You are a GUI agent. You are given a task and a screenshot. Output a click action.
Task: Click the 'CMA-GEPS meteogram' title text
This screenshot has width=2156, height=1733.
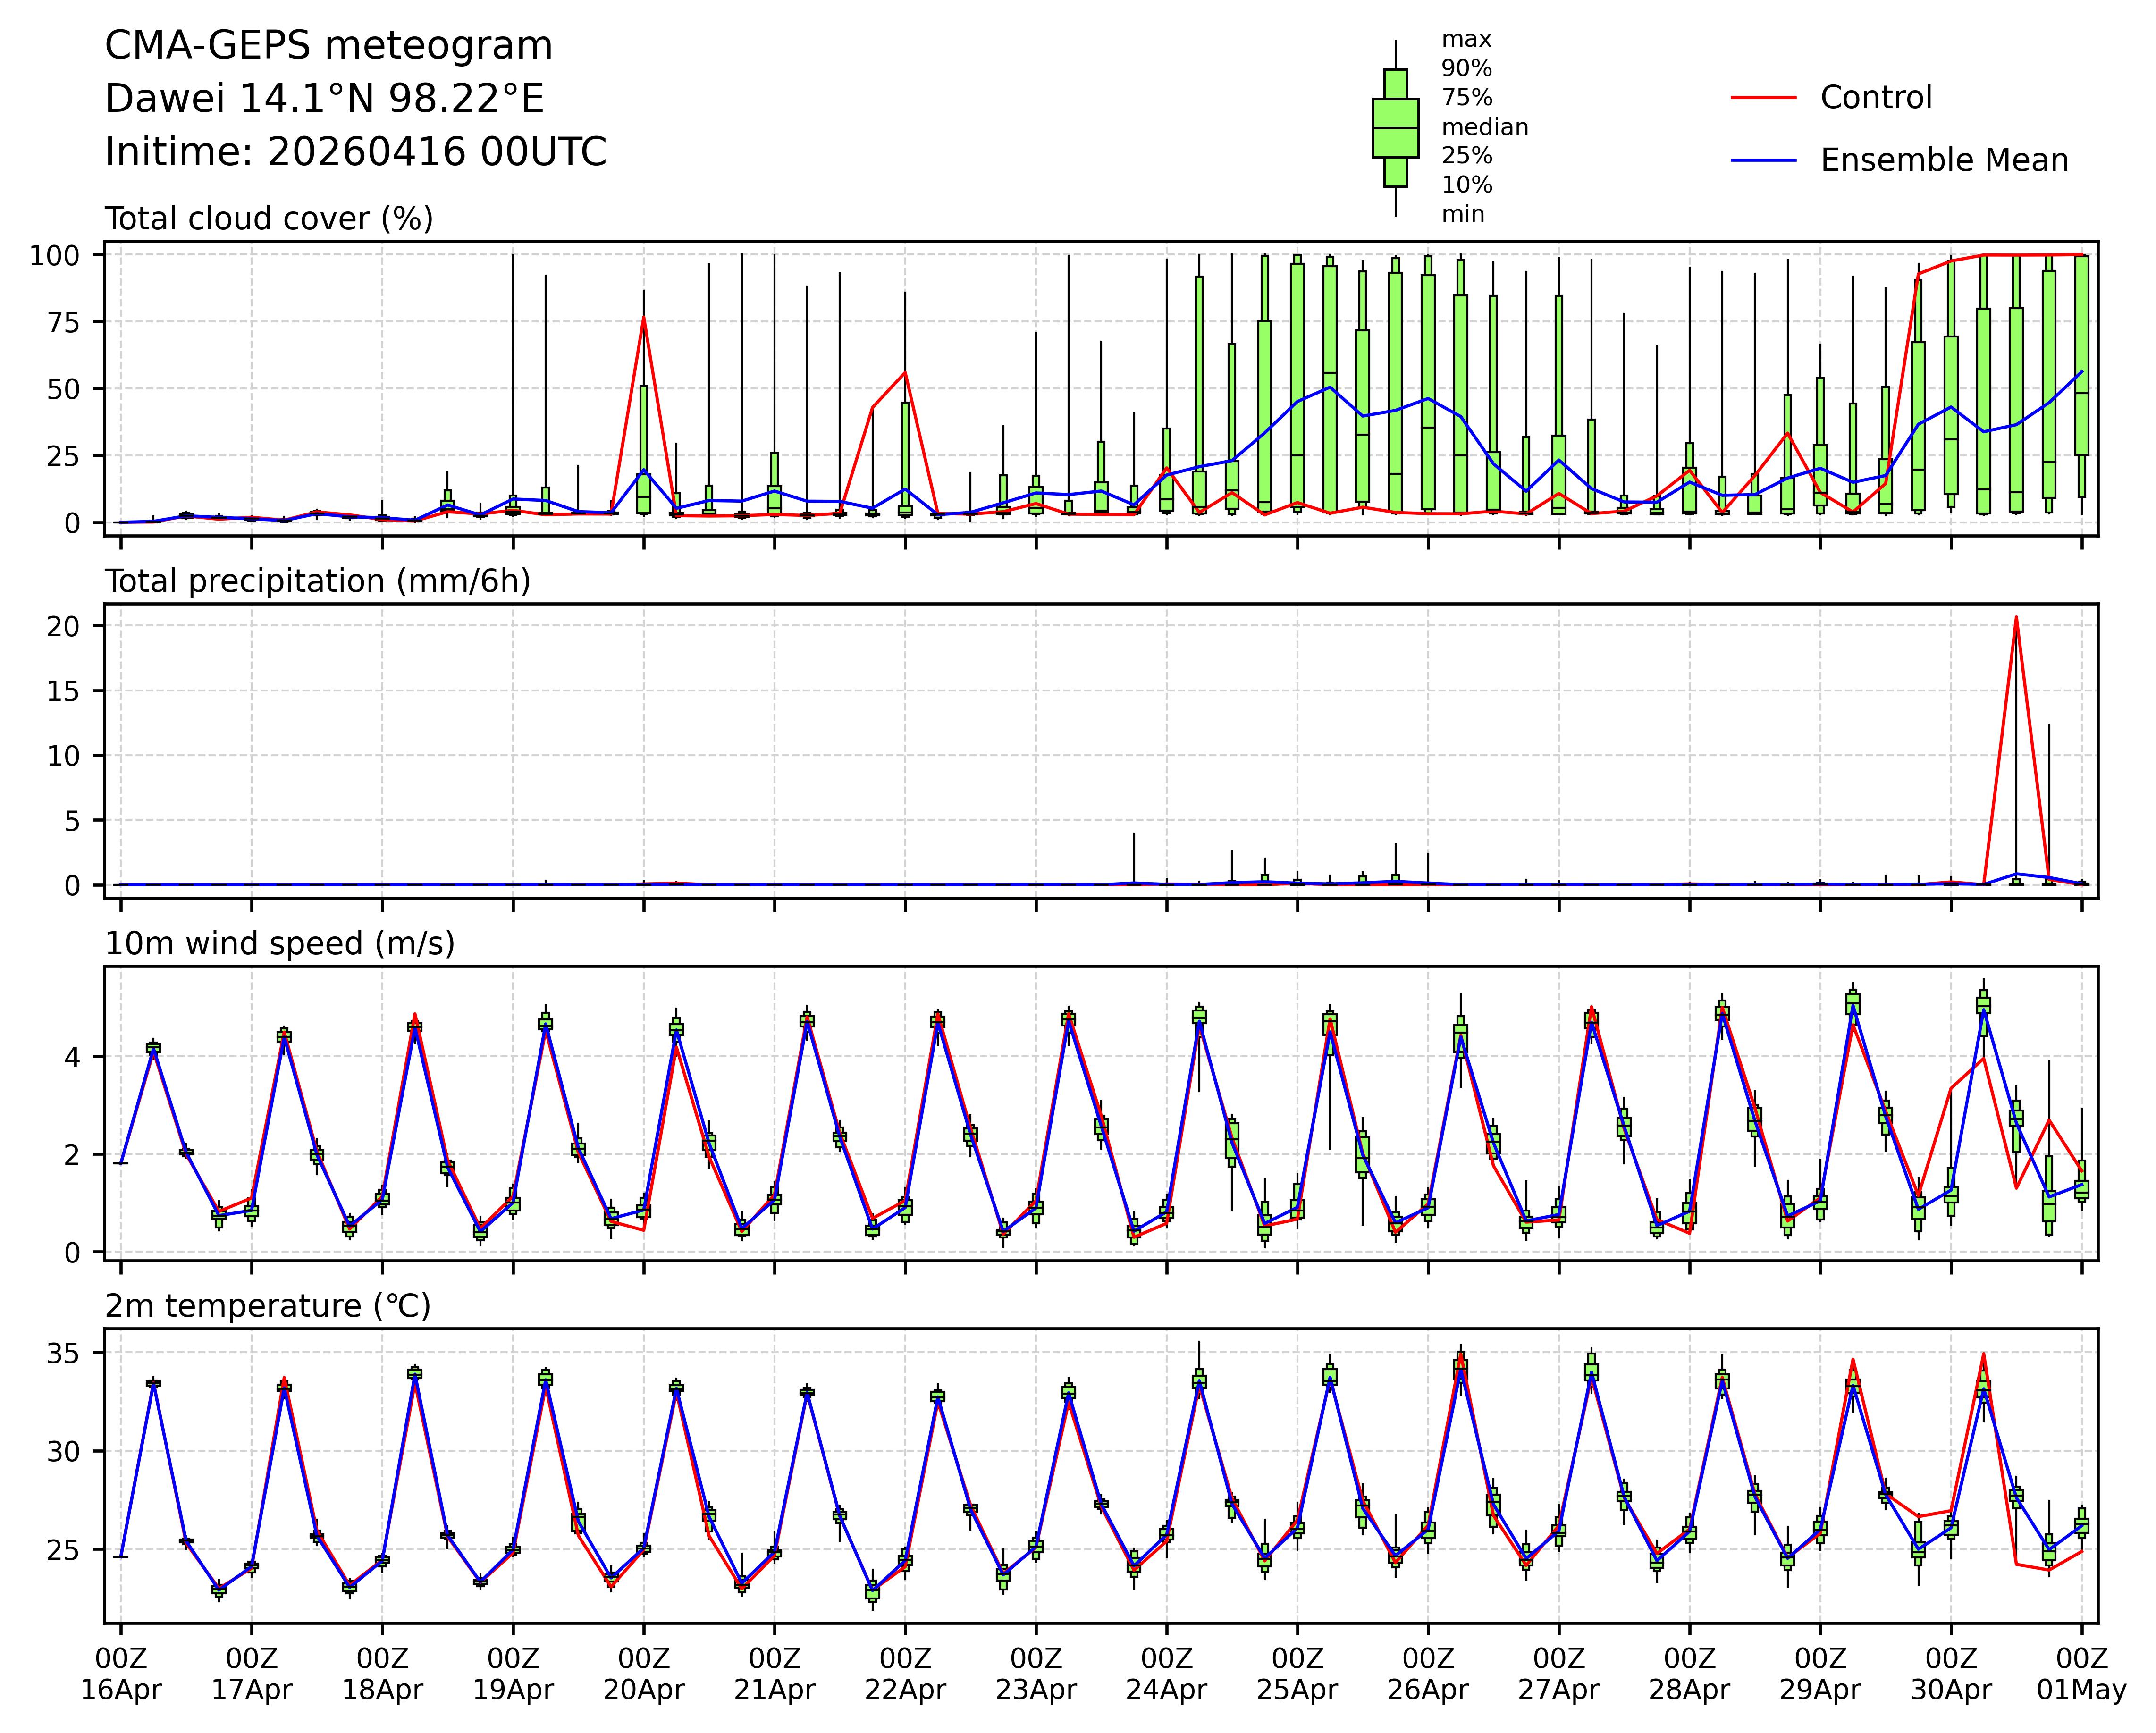coord(328,46)
